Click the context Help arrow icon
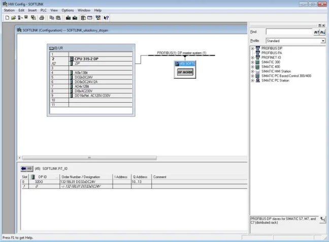 tap(106, 17)
